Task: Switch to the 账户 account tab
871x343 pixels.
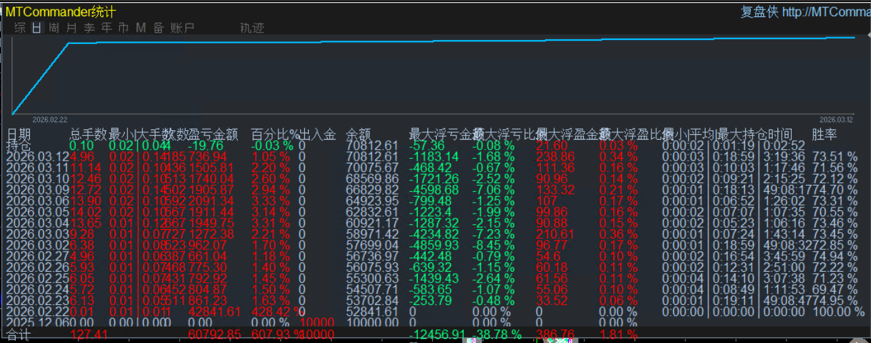Action: tap(182, 28)
